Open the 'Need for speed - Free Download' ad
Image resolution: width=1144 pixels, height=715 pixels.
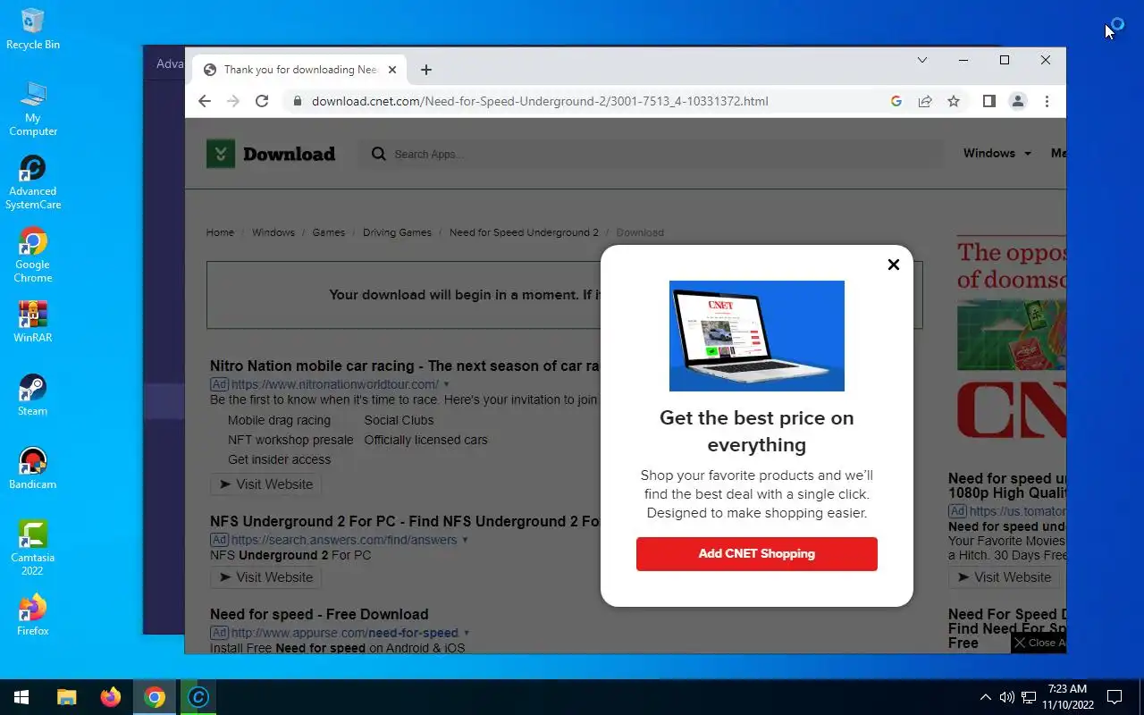coord(319,614)
